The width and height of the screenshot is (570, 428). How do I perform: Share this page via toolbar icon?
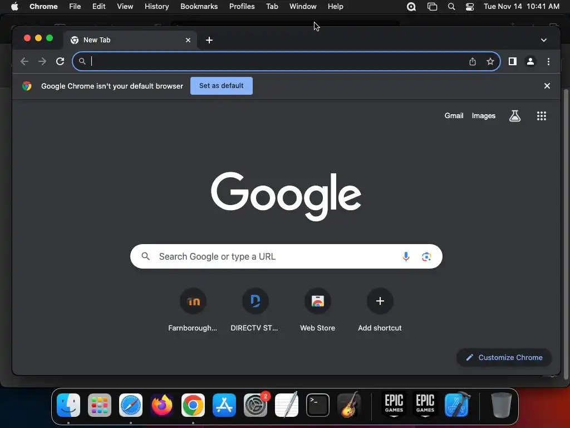coord(472,61)
